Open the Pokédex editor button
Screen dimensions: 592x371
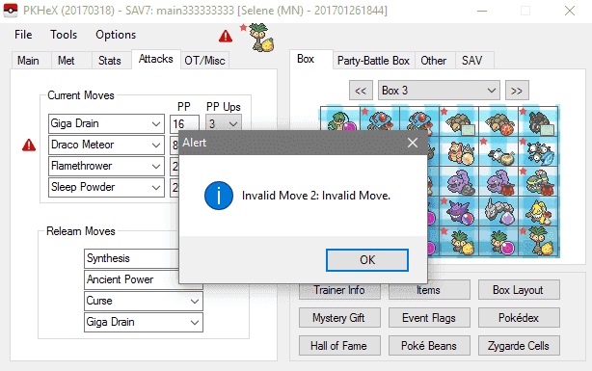pyautogui.click(x=519, y=318)
